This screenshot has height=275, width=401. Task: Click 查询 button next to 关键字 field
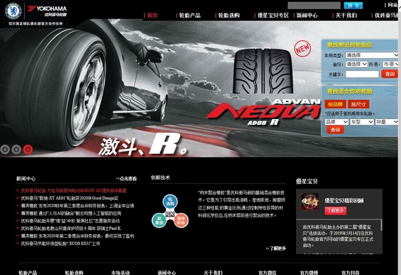390,74
